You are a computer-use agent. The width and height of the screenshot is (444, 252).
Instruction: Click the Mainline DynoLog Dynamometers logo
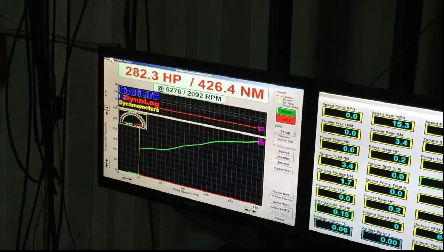(139, 99)
